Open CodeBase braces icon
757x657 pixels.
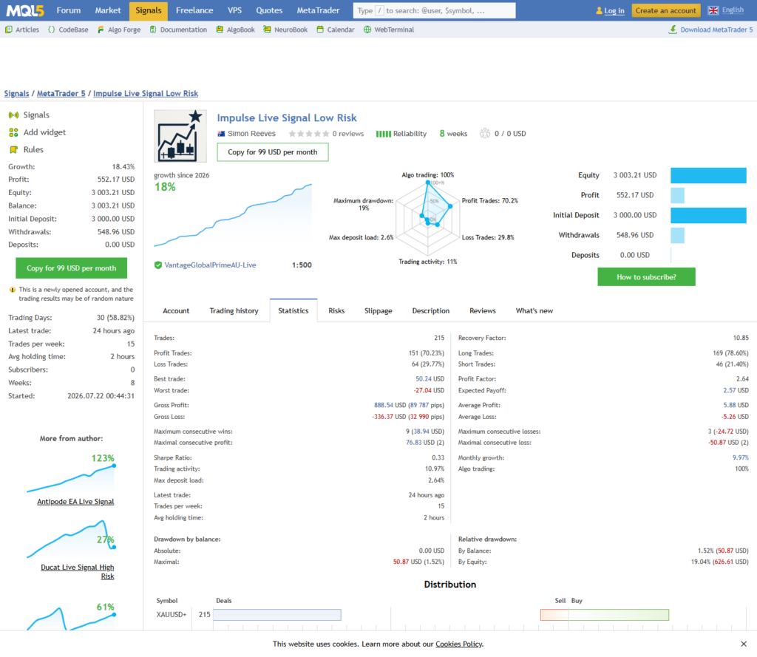[51, 30]
